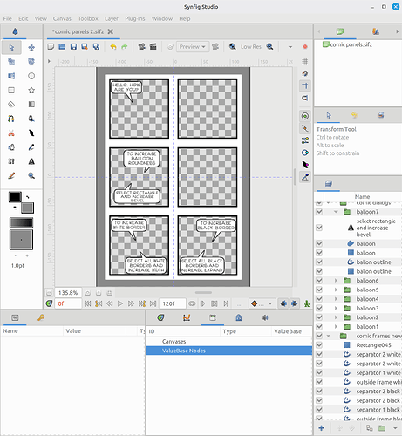Select the Canvases row in library
This screenshot has width=402, height=436.
(x=229, y=341)
